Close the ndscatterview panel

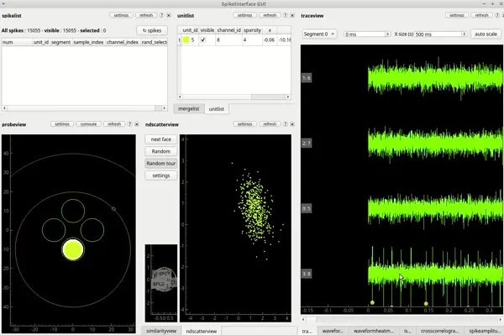click(x=292, y=124)
